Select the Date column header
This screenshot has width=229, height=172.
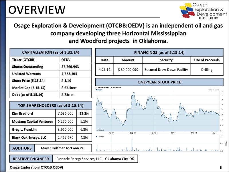click(x=104, y=60)
